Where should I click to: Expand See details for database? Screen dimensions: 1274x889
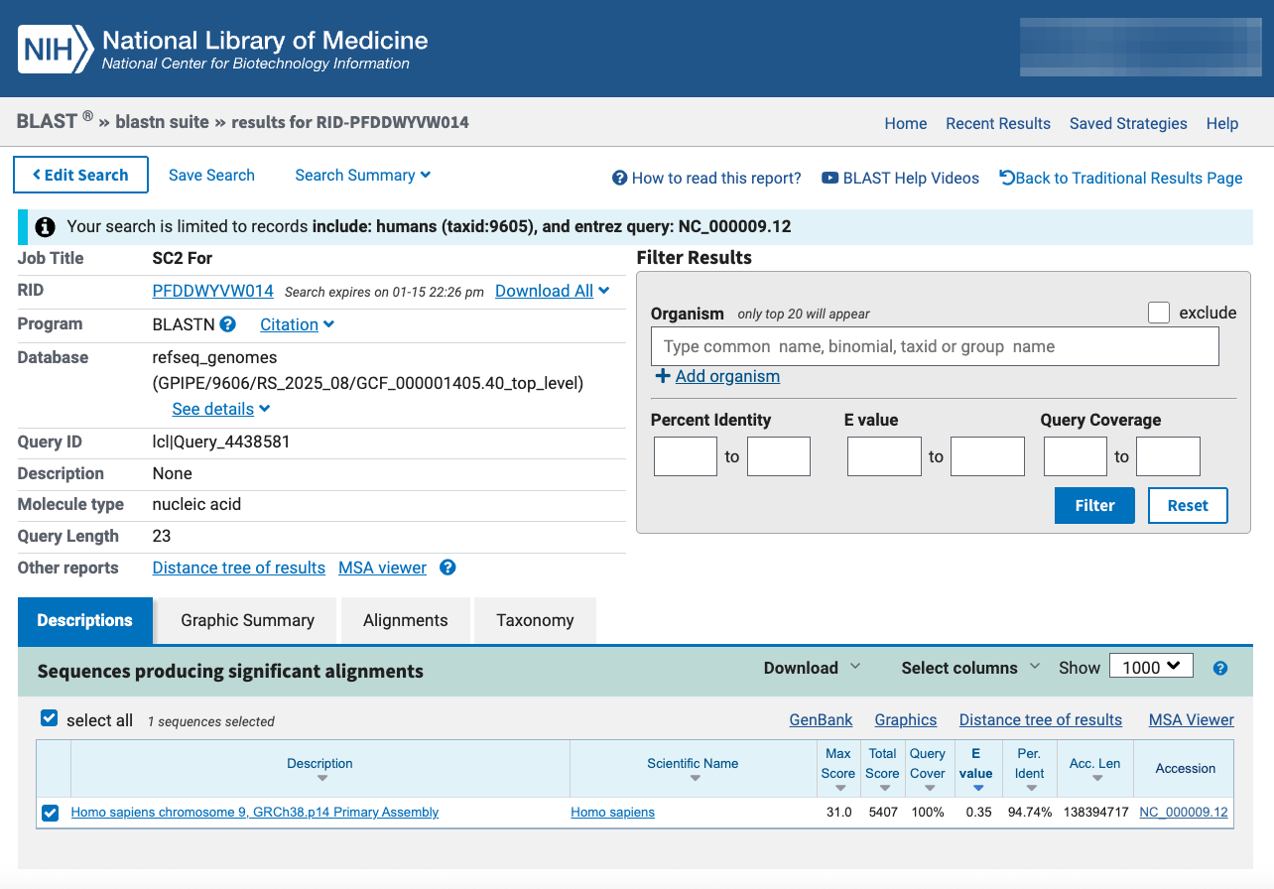click(x=221, y=409)
